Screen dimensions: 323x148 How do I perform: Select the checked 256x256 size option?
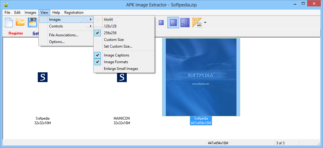(124, 33)
